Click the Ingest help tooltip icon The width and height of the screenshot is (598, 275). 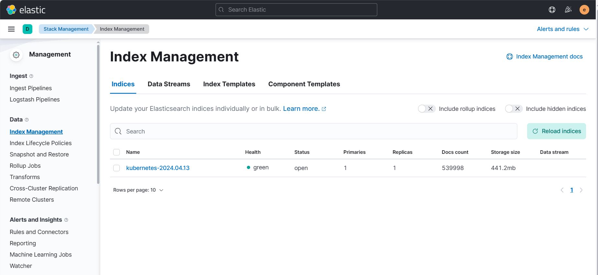pos(31,76)
